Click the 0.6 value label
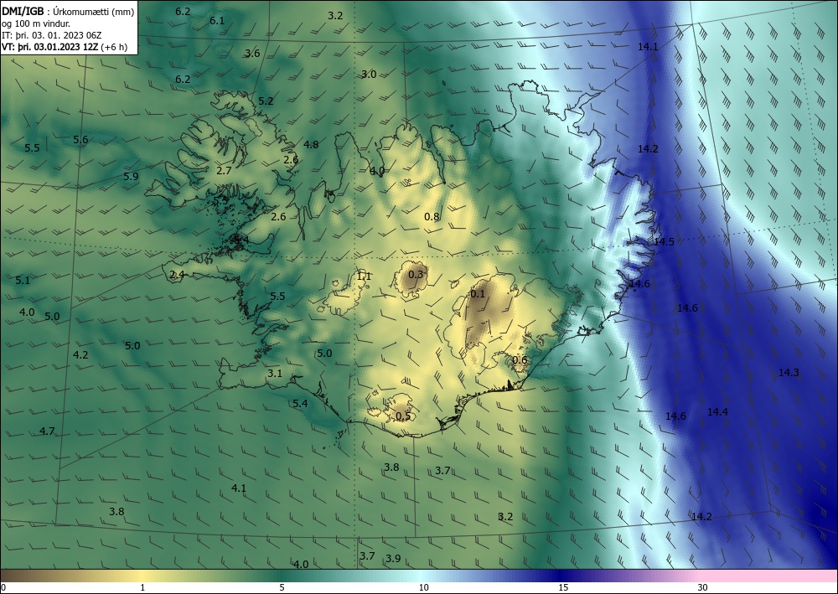The width and height of the screenshot is (838, 594). click(520, 359)
